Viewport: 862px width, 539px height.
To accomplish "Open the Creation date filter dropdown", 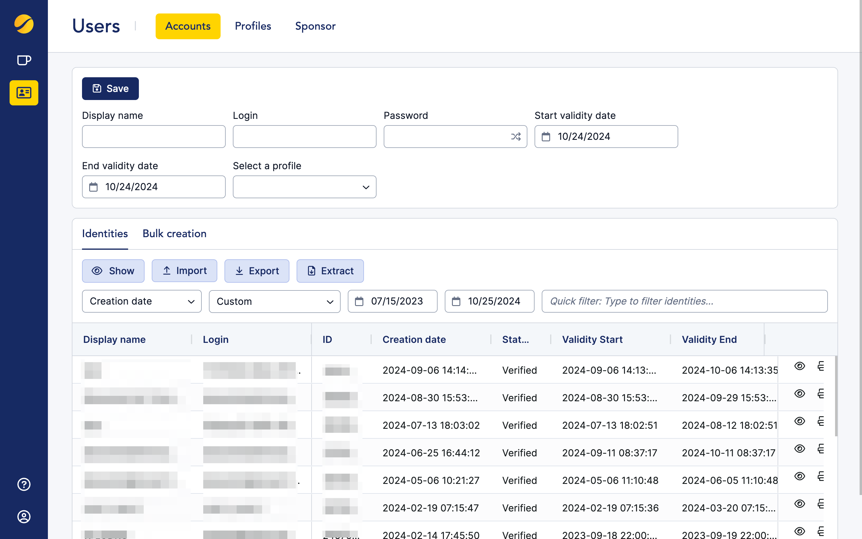I will point(141,301).
